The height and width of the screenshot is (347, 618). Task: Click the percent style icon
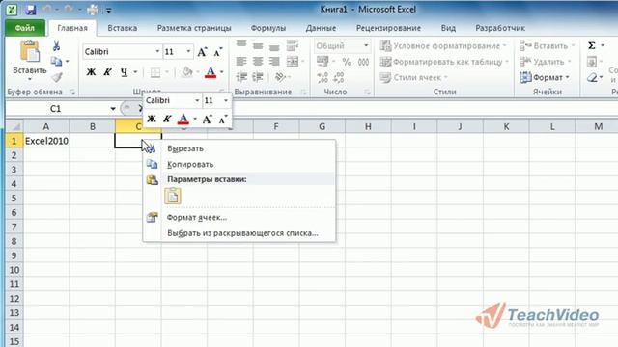point(347,62)
